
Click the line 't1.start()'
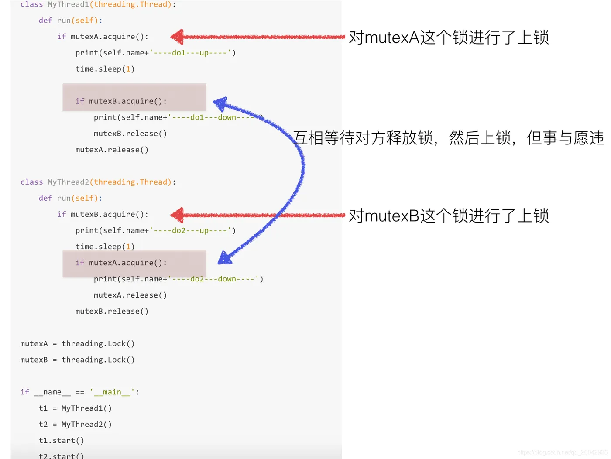(x=61, y=440)
